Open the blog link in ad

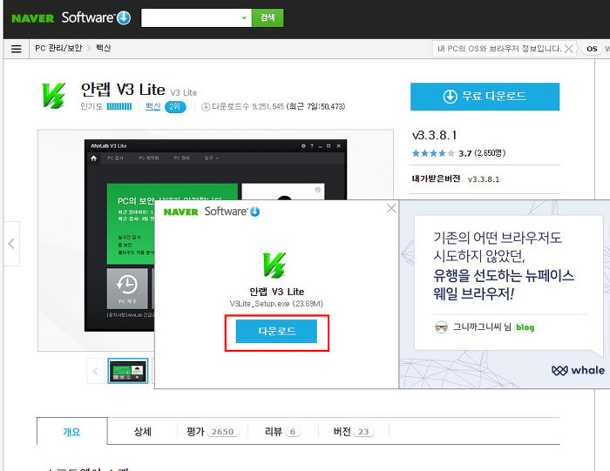(x=525, y=327)
